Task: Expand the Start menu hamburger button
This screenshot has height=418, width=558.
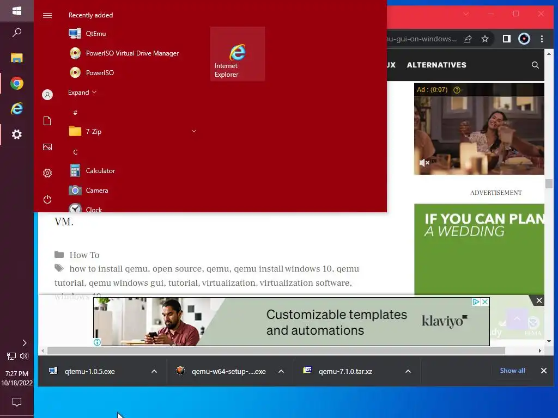Action: [47, 15]
